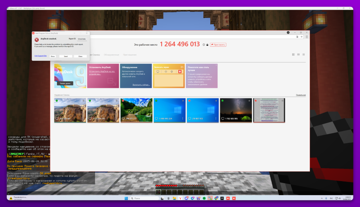Click the AnyDesk ID 1 264 496 013

(180, 44)
